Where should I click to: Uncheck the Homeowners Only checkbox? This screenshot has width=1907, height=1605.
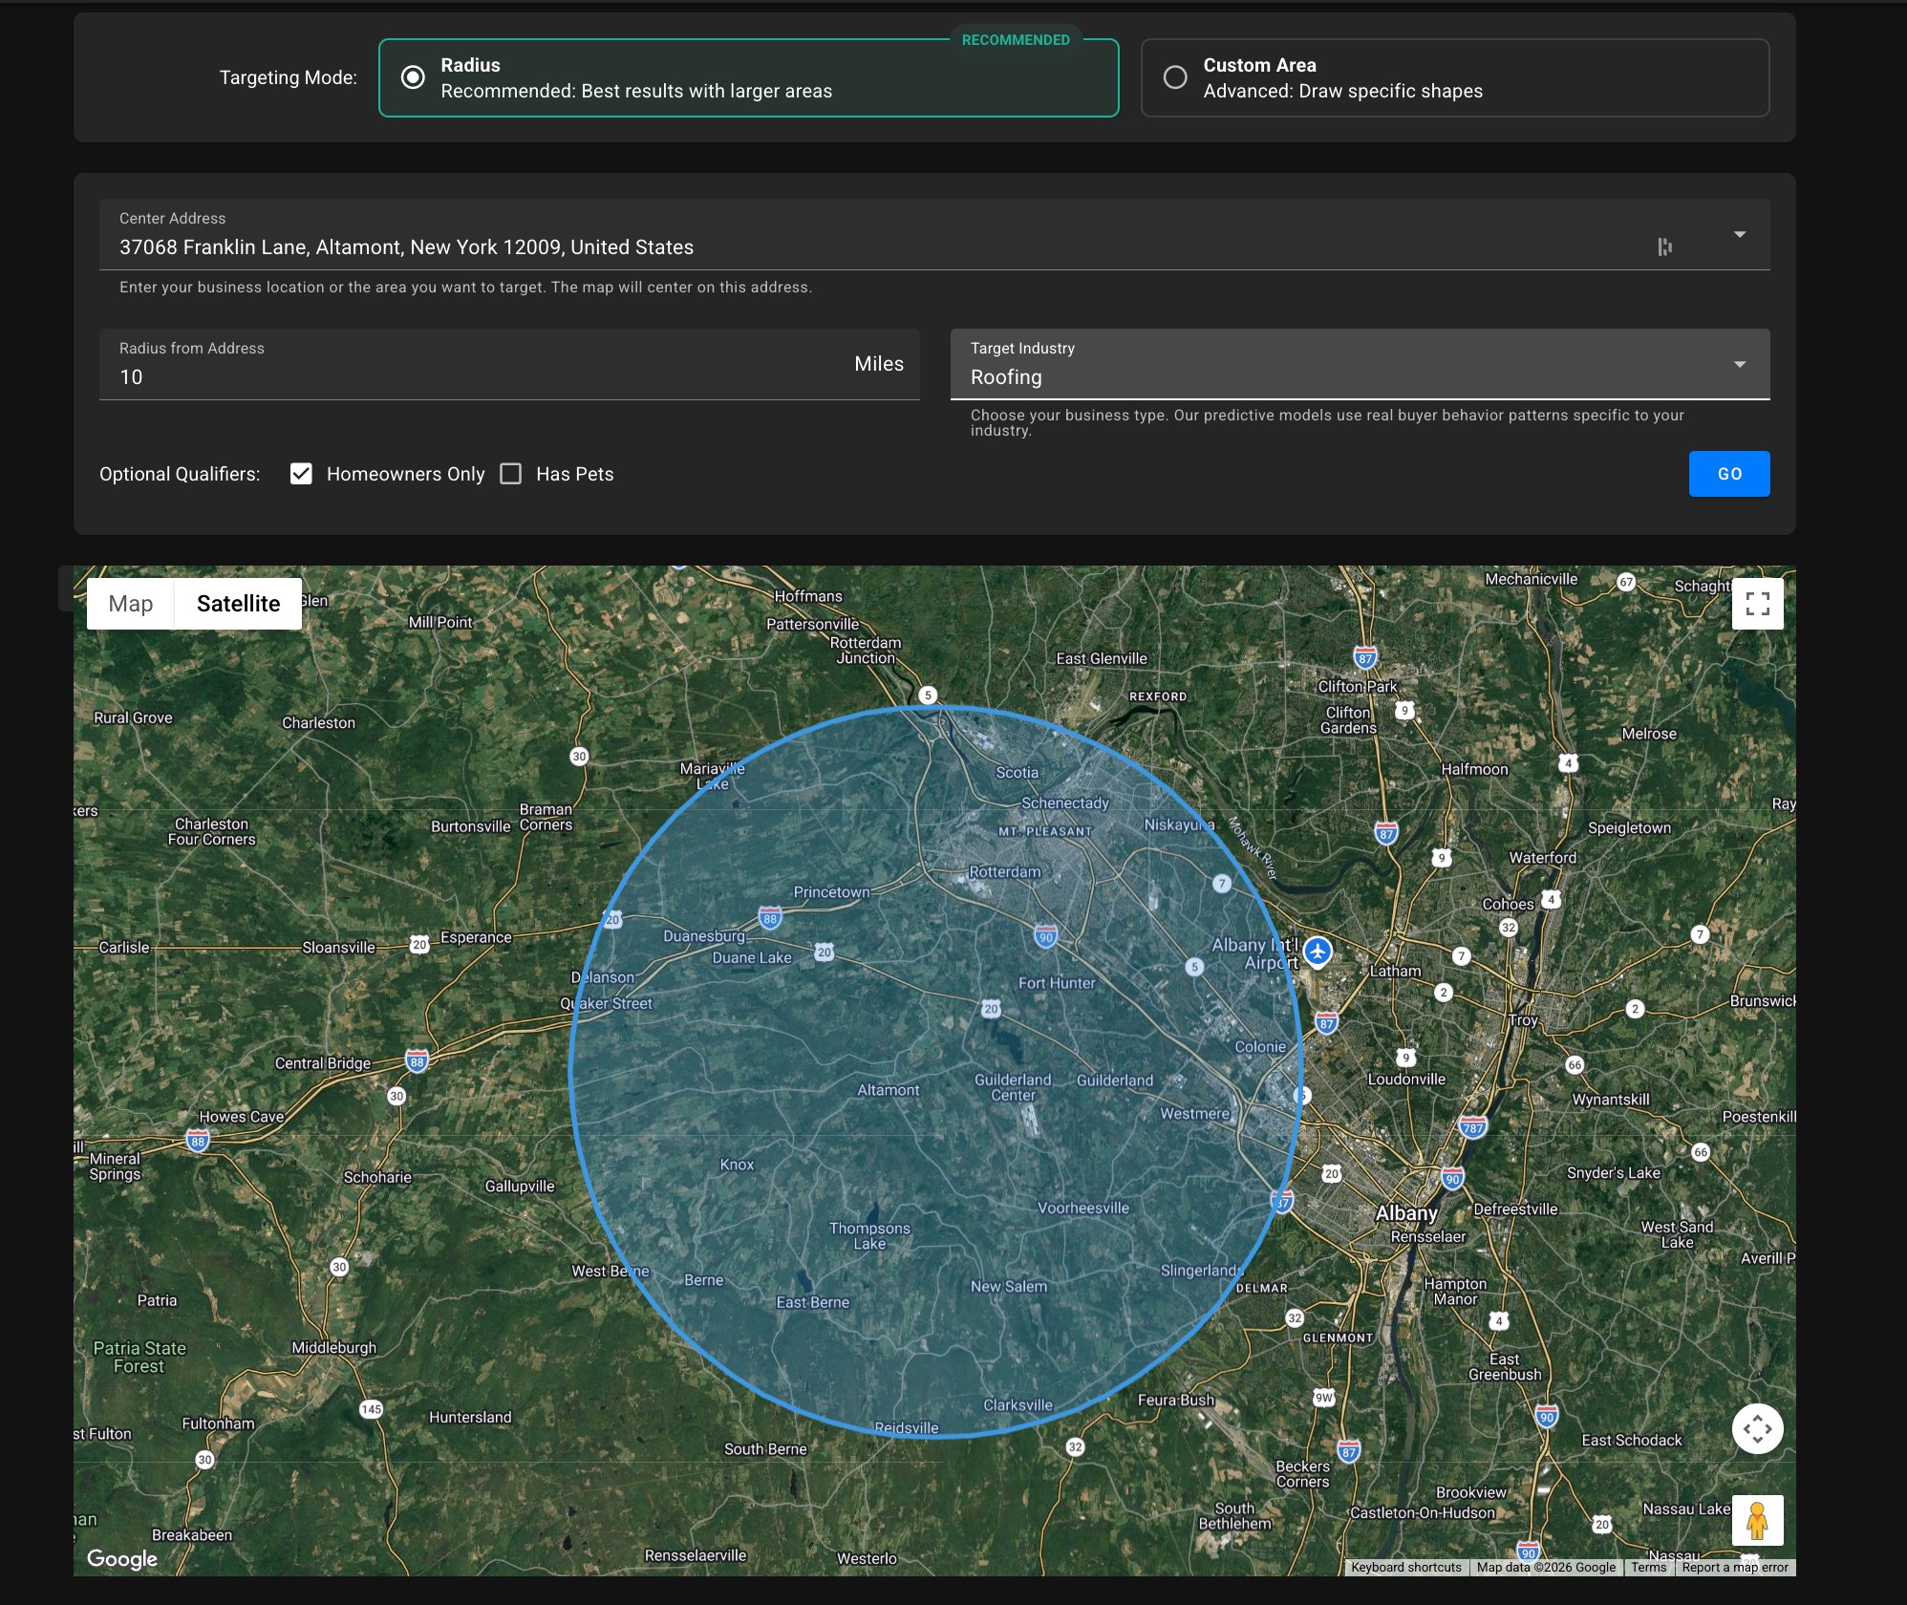click(x=301, y=473)
